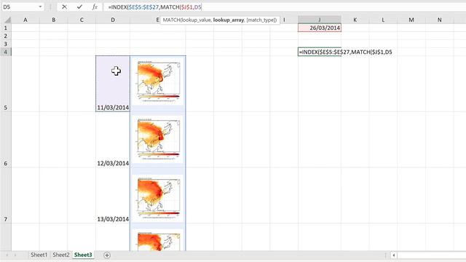This screenshot has width=466, height=262.
Task: Click inside the formula bar text
Action: click(x=154, y=7)
